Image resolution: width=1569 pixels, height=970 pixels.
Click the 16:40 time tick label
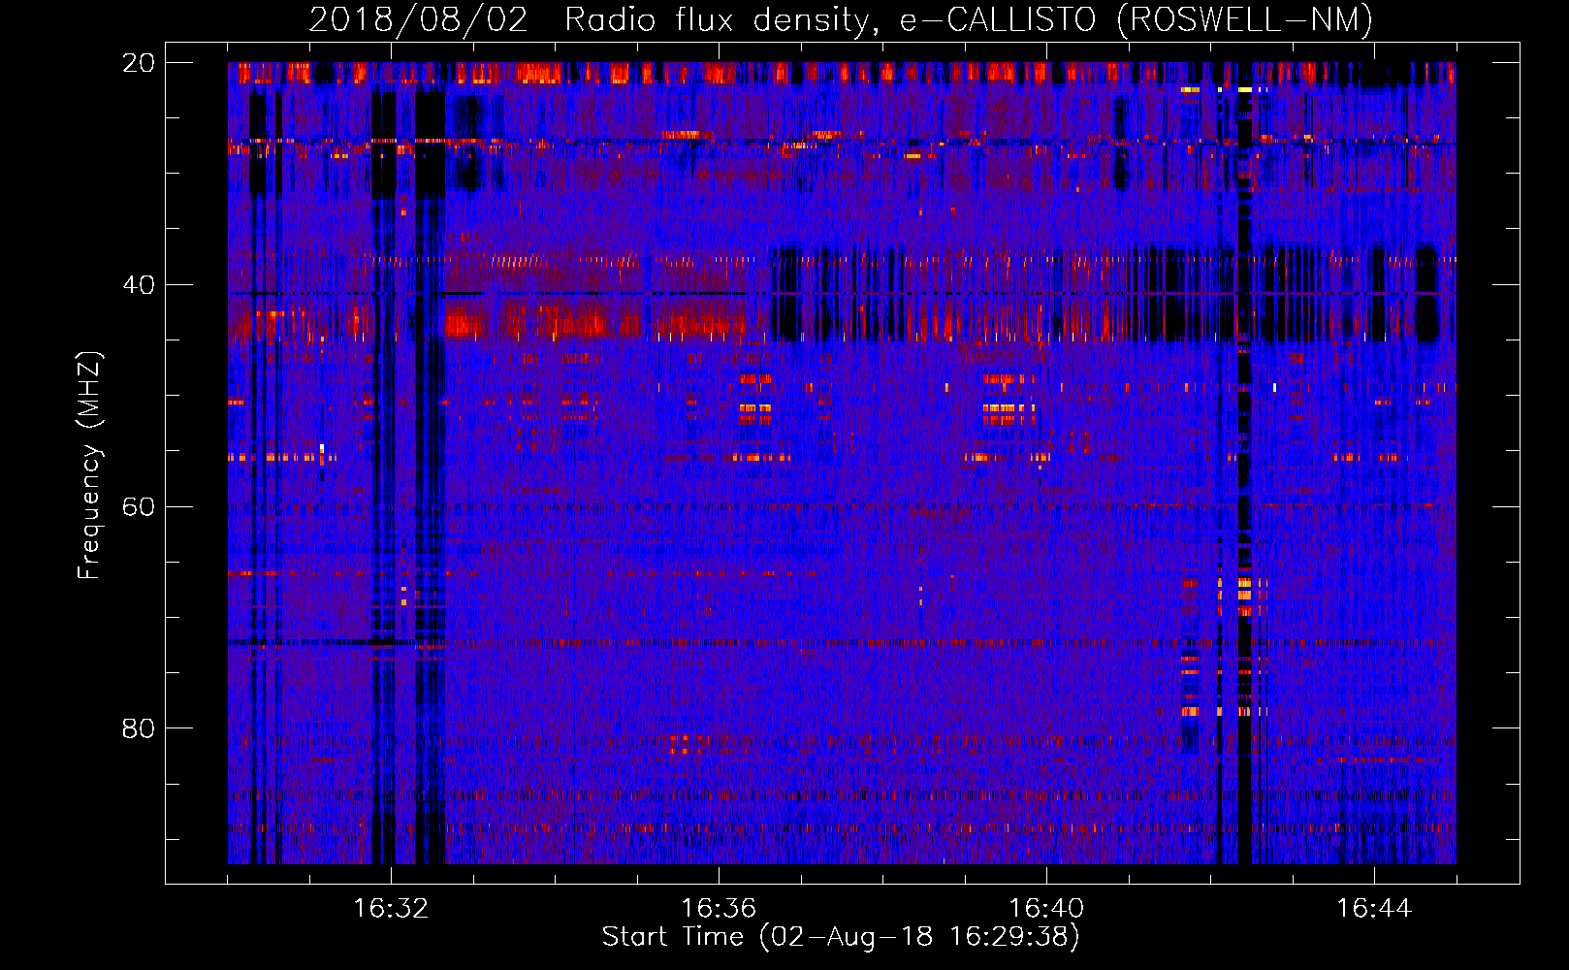pos(1046,909)
